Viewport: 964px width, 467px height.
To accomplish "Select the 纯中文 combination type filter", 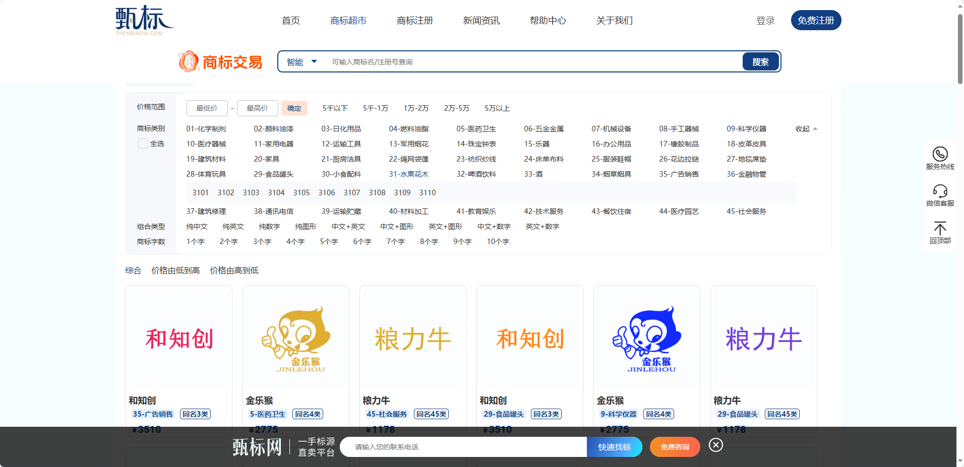I will (197, 226).
